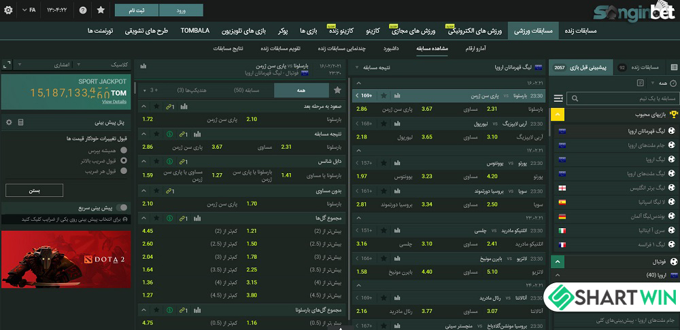Open the settings gear in top bar

tap(8, 10)
